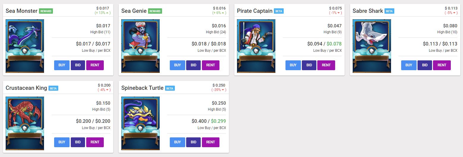
Task: Place a BID on Sea Genie
Action: (x=194, y=65)
